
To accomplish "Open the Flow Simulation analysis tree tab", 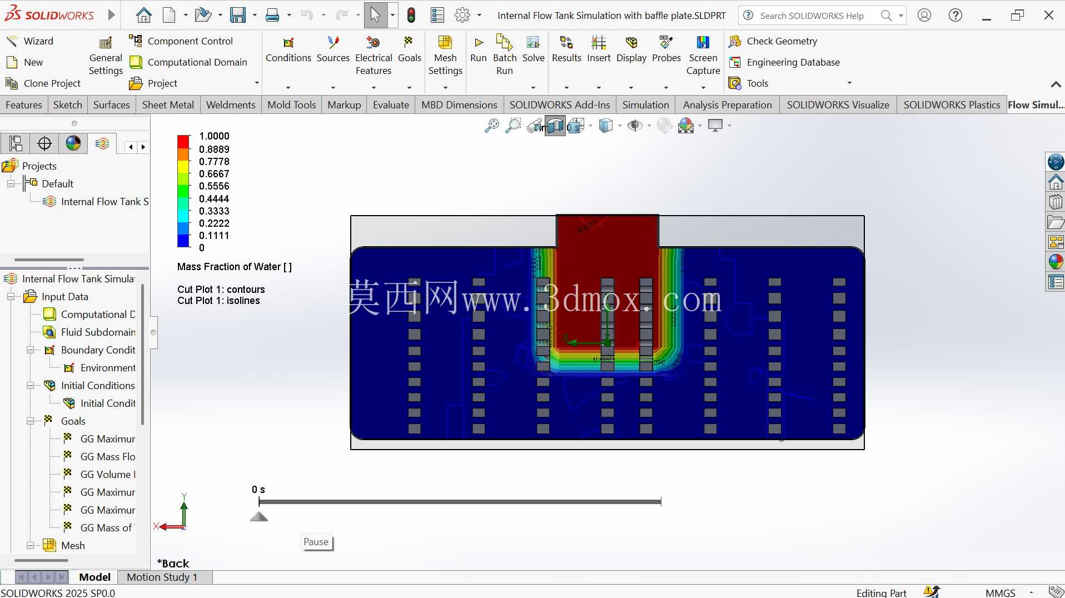I will pyautogui.click(x=102, y=143).
